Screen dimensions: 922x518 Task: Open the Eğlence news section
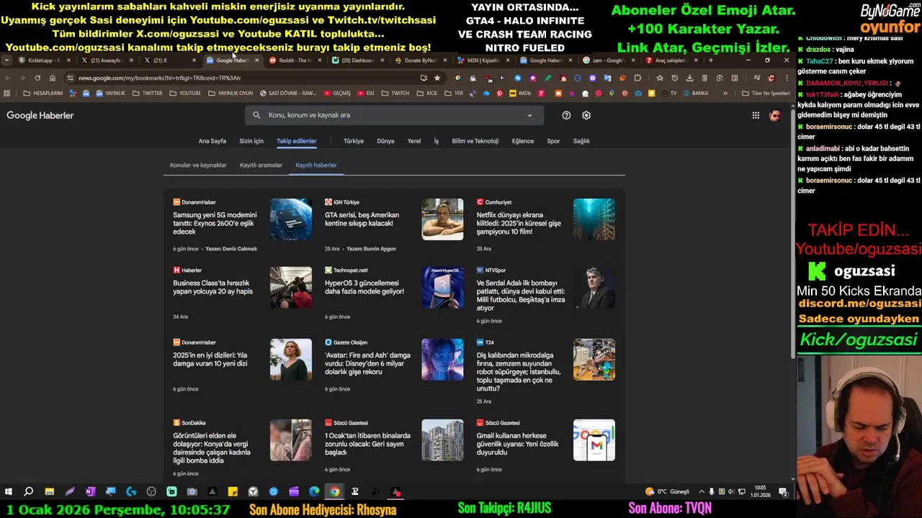click(x=523, y=141)
